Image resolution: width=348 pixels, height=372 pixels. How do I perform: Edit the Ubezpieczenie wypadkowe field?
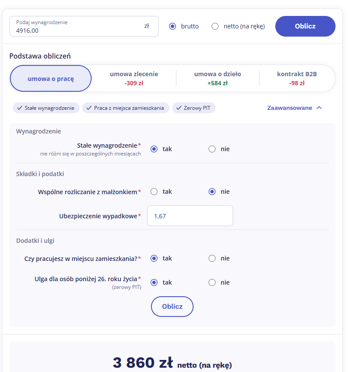[190, 216]
